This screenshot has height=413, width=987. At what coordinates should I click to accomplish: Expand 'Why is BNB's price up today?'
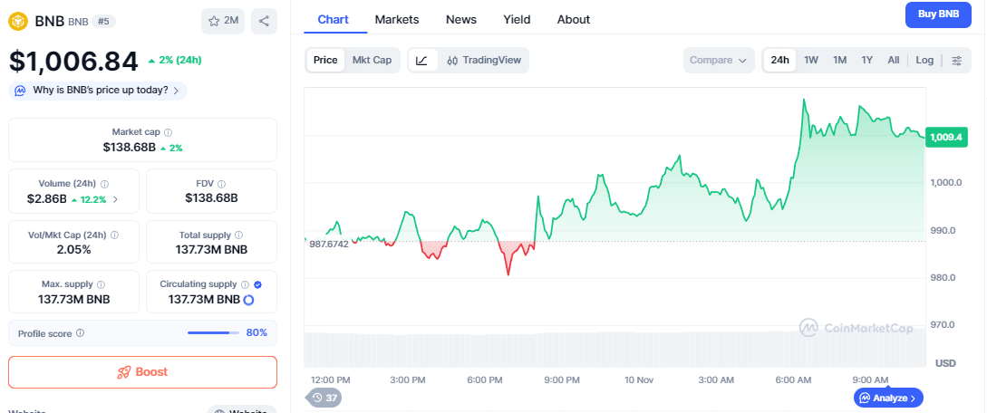[x=99, y=91]
